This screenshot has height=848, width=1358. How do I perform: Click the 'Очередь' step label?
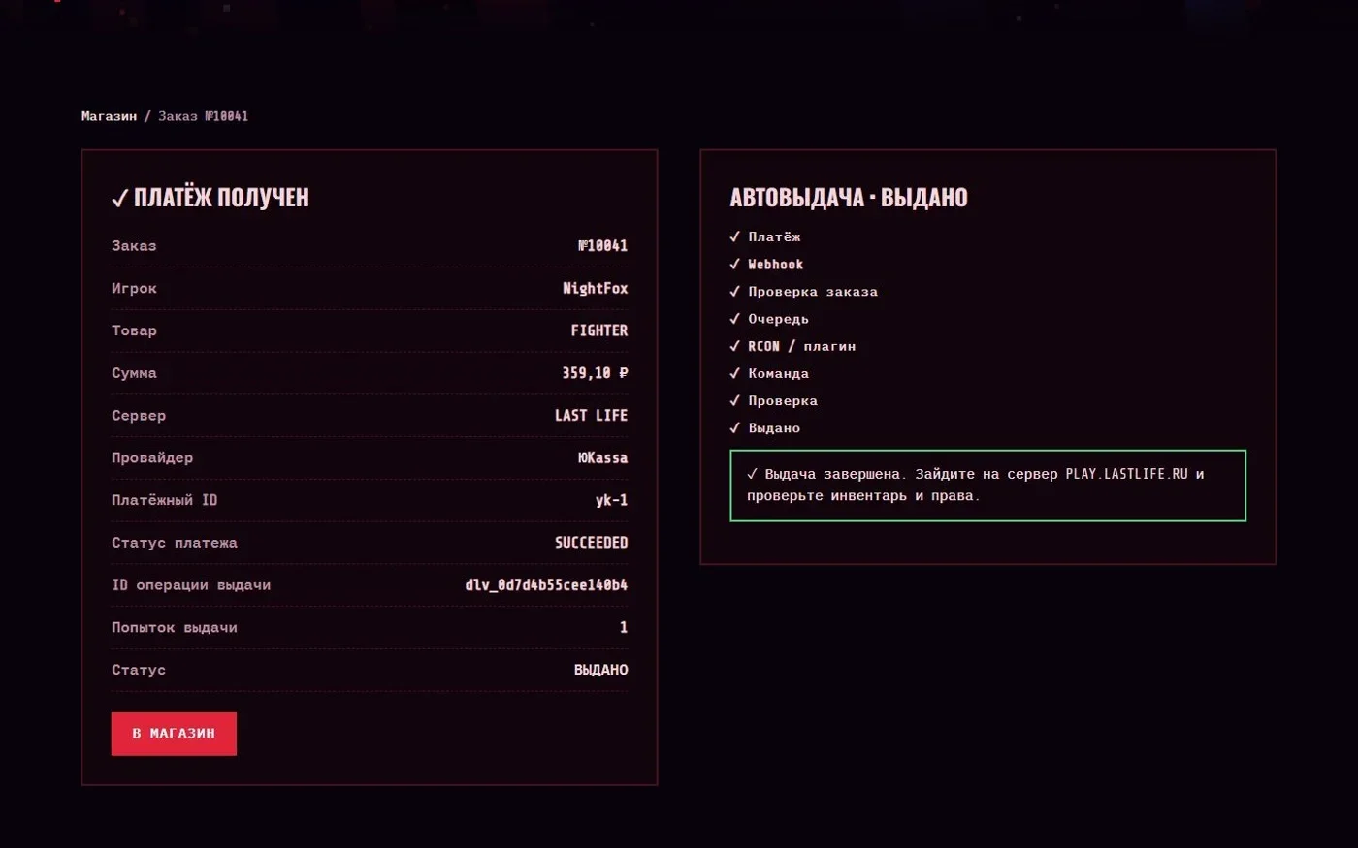[x=778, y=319]
